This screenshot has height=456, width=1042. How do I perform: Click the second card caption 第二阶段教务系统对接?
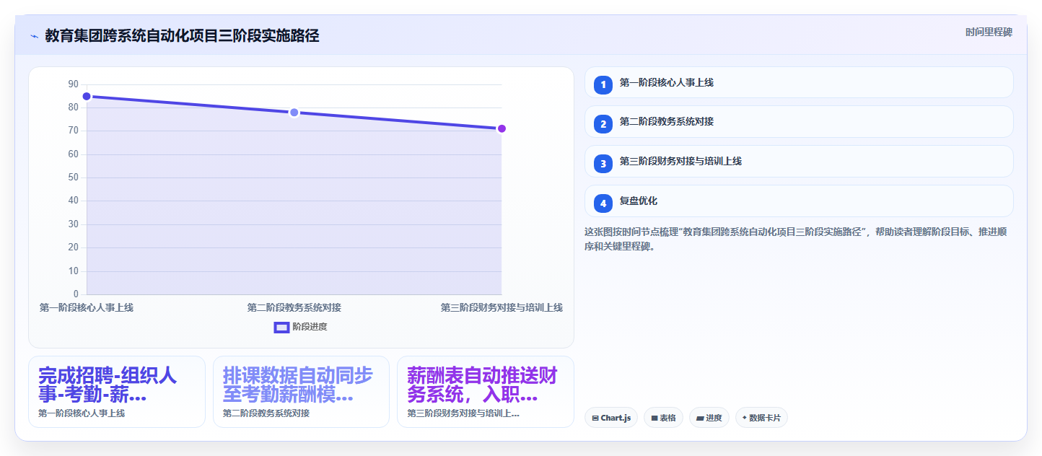pos(266,413)
